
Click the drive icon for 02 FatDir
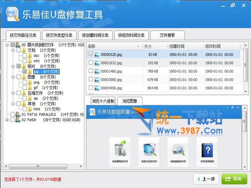(18, 120)
